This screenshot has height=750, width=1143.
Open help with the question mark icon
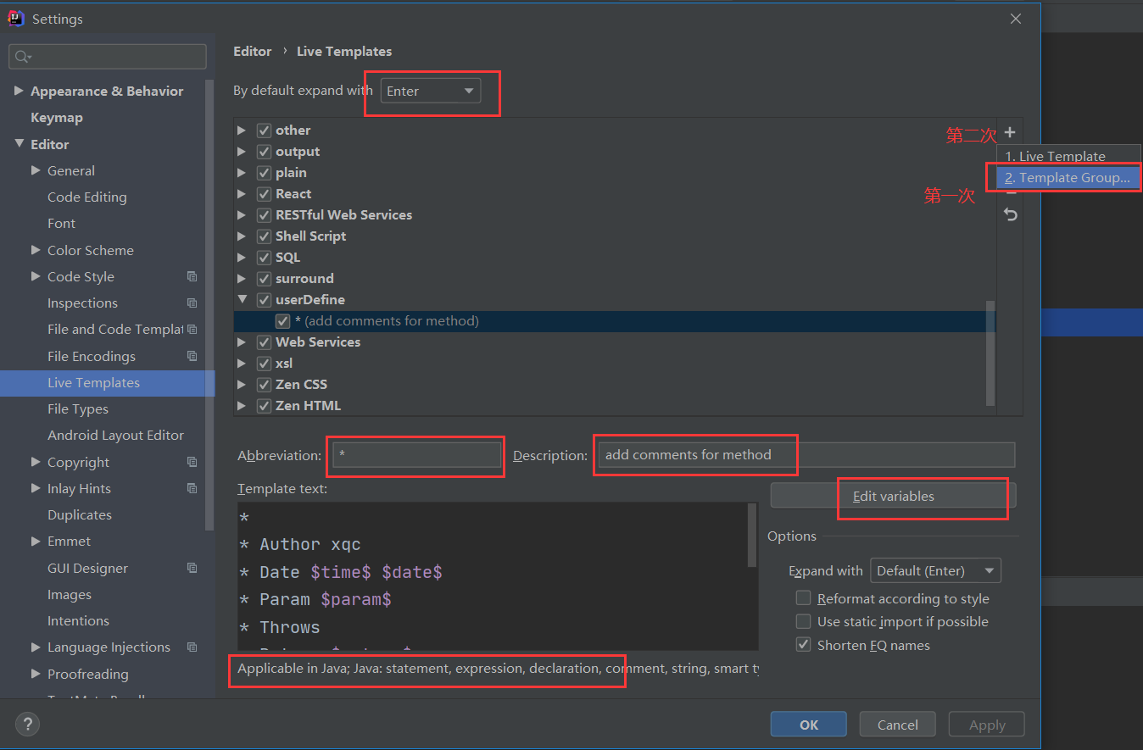(27, 724)
